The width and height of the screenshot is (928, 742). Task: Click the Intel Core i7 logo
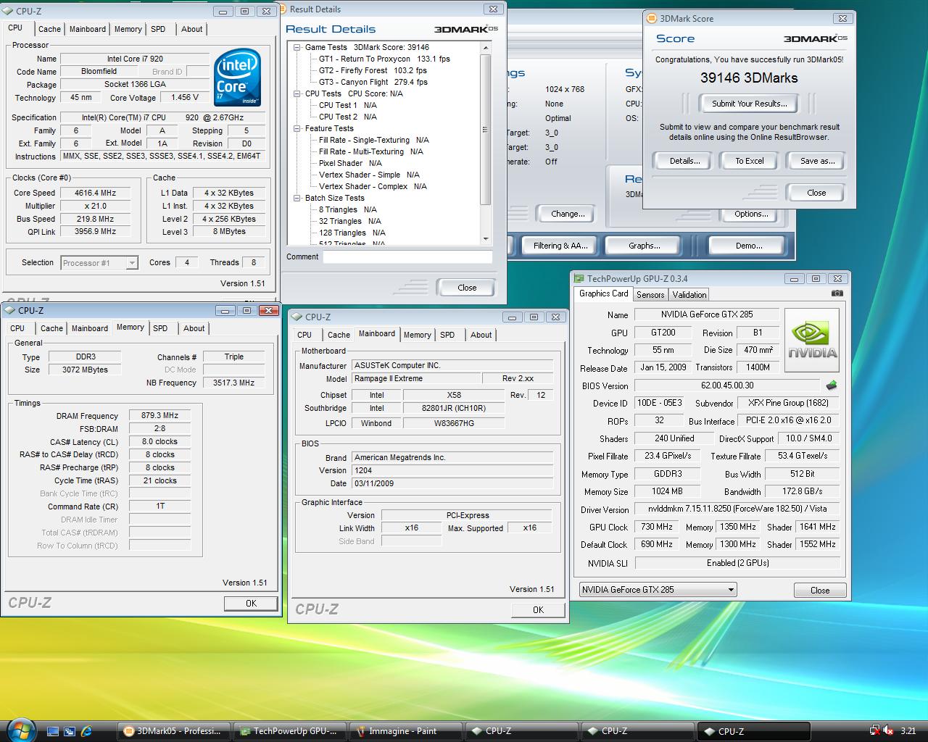tap(237, 78)
